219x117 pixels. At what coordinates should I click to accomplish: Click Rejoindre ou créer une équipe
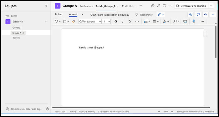point(24,109)
